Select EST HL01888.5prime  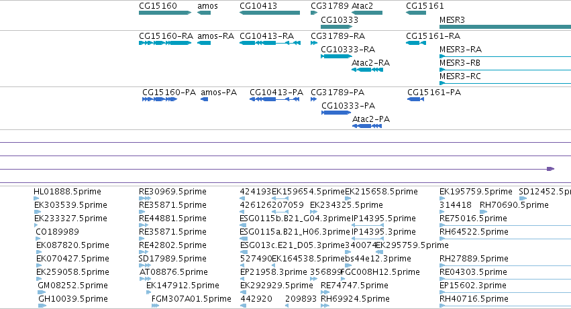[67, 192]
